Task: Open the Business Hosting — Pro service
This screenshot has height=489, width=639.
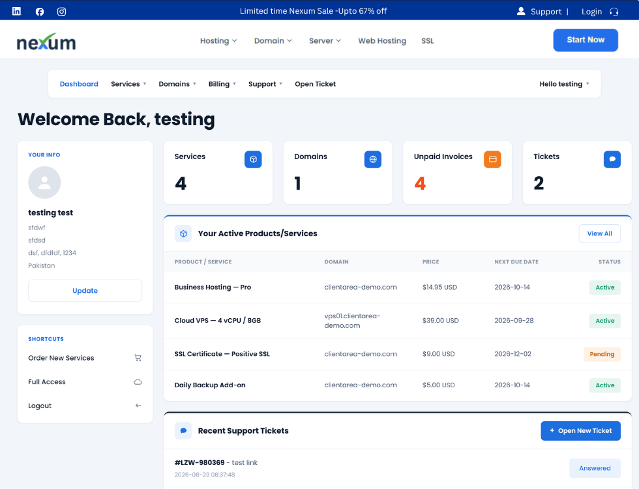Action: [213, 288]
